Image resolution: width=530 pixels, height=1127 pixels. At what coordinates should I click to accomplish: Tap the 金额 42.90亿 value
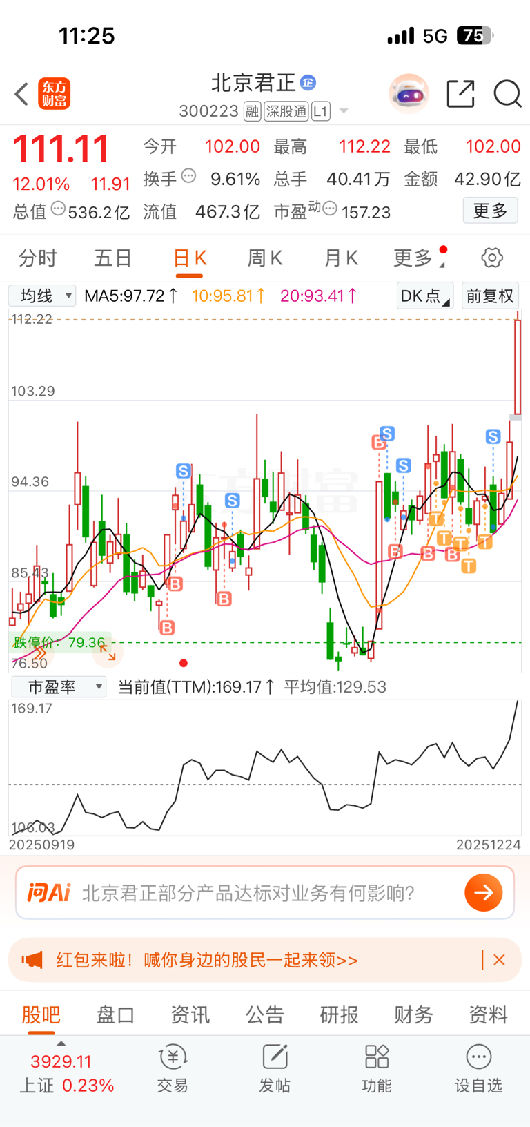[x=487, y=179]
